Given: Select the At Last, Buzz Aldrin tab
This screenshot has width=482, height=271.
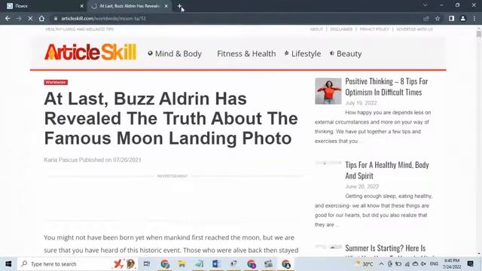Looking at the screenshot, I should coord(129,6).
